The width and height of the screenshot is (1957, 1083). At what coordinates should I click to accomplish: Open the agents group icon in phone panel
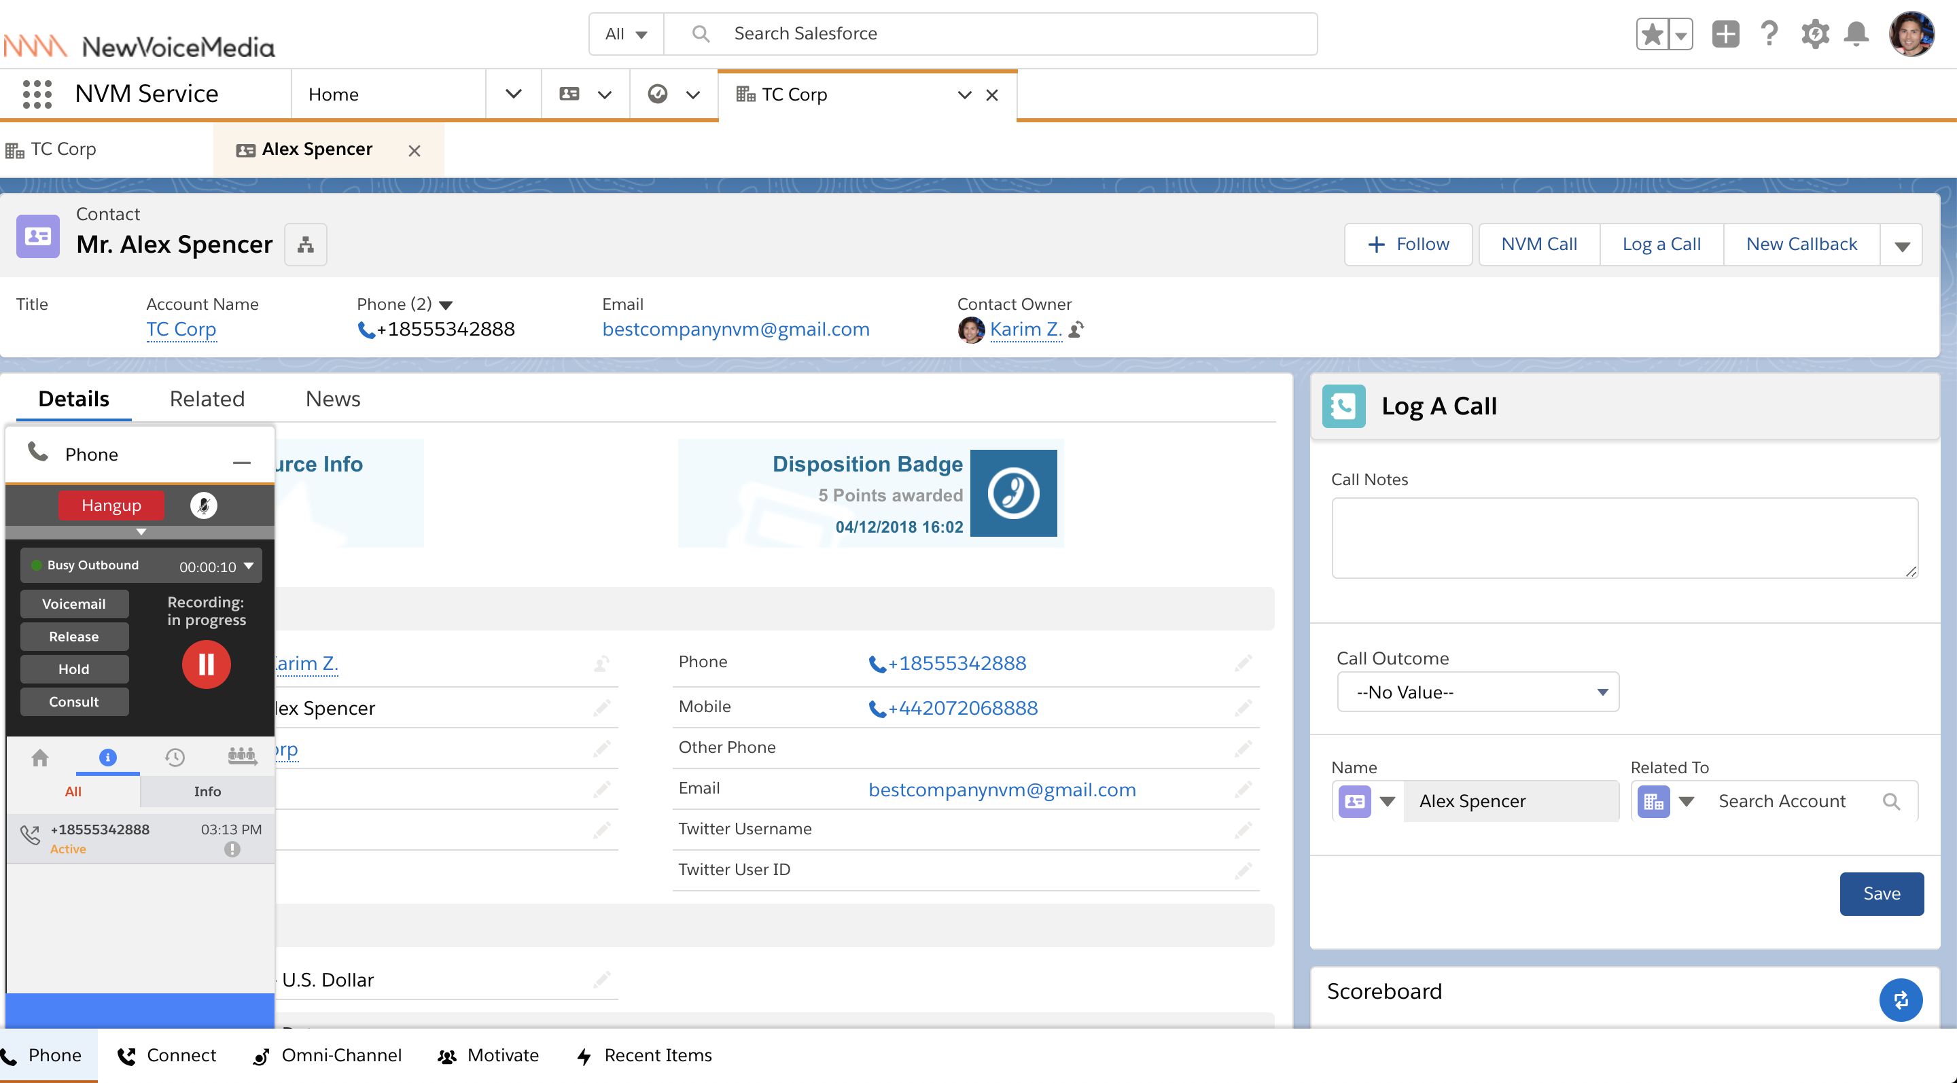tap(242, 756)
